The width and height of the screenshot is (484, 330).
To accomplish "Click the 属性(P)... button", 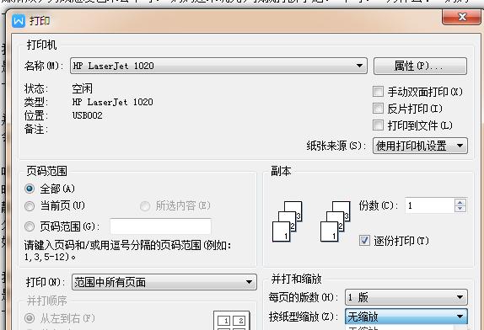I will tap(420, 66).
